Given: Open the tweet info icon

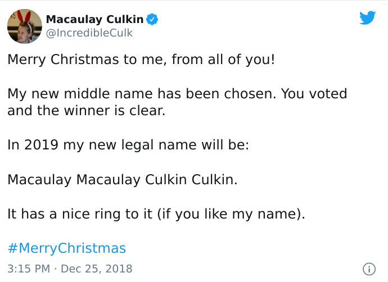Looking at the screenshot, I should pos(369,269).
